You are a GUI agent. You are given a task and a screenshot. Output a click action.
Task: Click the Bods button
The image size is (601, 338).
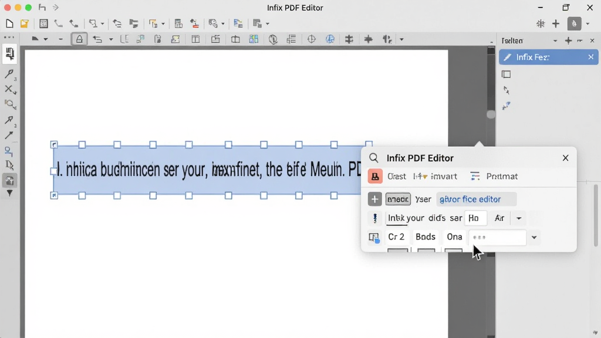426,237
